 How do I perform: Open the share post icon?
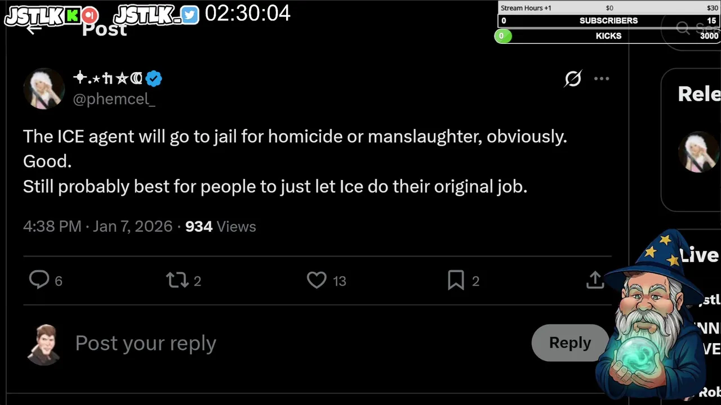pyautogui.click(x=595, y=280)
